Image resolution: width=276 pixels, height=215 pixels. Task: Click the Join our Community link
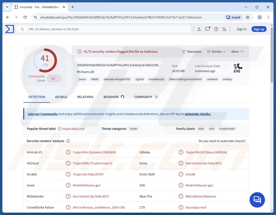point(43,114)
